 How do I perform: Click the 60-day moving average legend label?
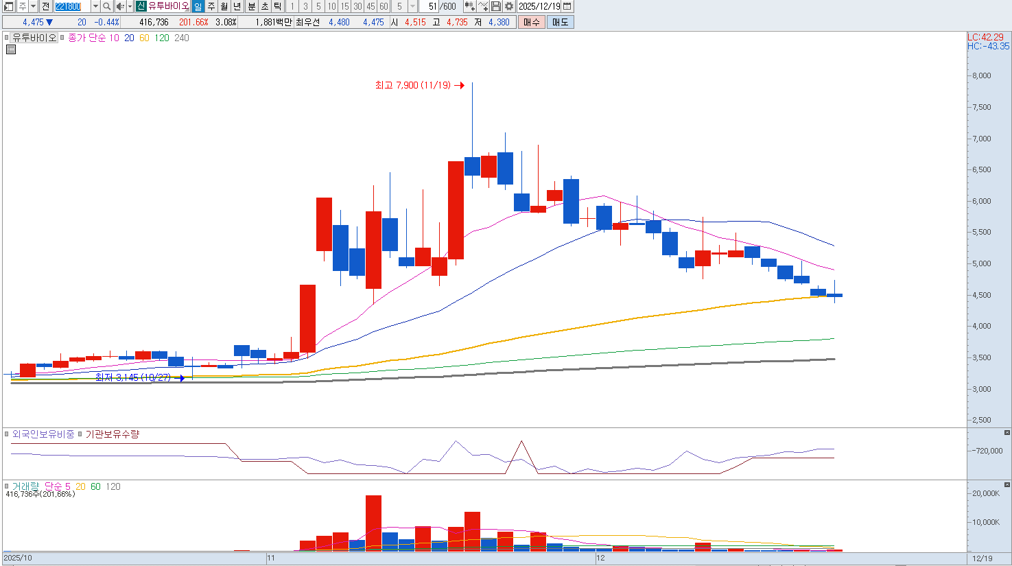coord(144,38)
